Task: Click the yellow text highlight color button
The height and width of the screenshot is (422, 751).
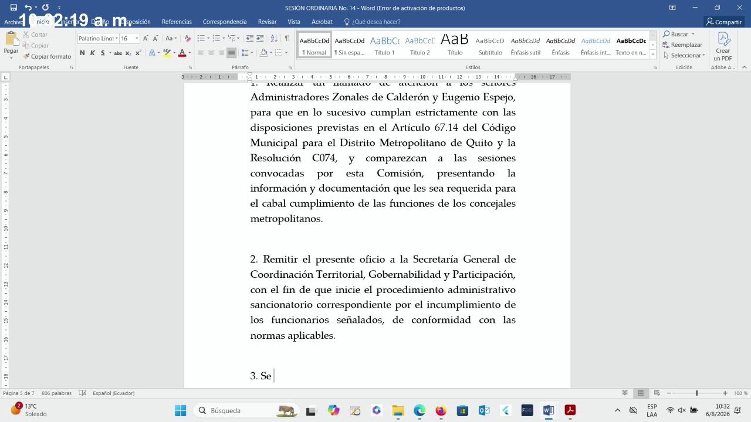Action: (167, 53)
